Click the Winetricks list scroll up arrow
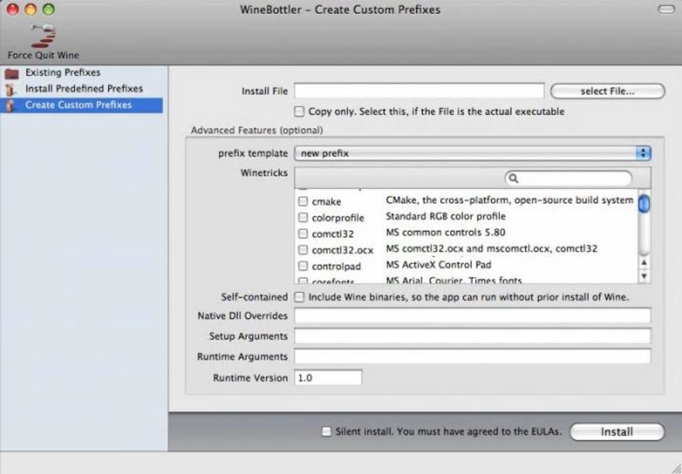The height and width of the screenshot is (474, 682). click(644, 263)
